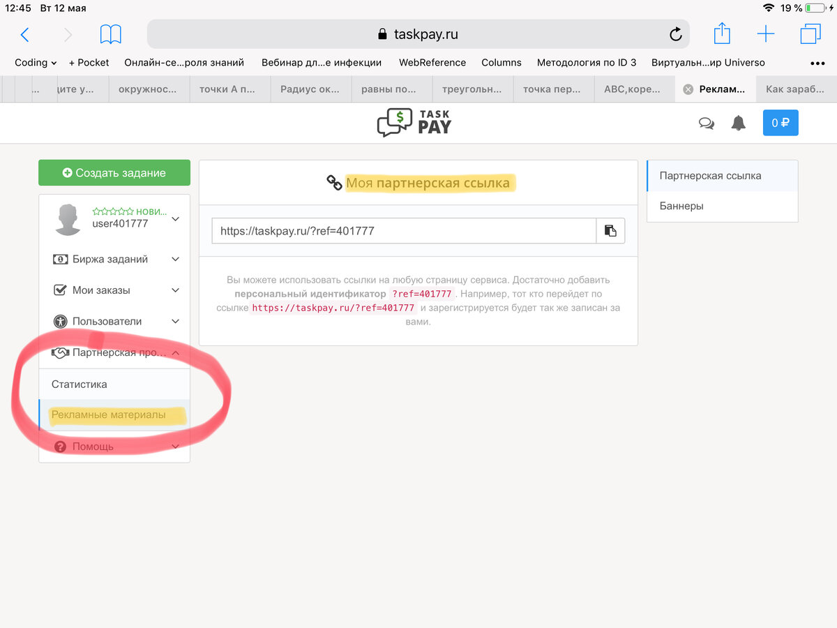This screenshot has height=628, width=837.
Task: Show all Safari tabs overview
Action: pos(810,34)
